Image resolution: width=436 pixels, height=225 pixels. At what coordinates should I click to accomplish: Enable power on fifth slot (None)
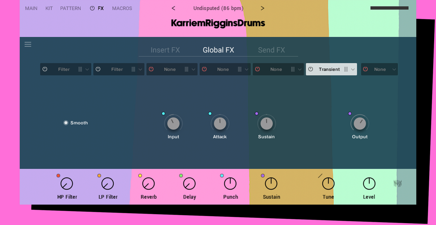coord(257,69)
